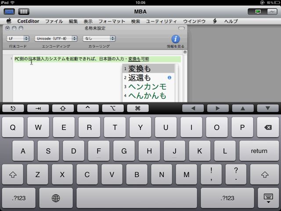
Task: Open the ヘルプ menu
Action: [x=231, y=22]
